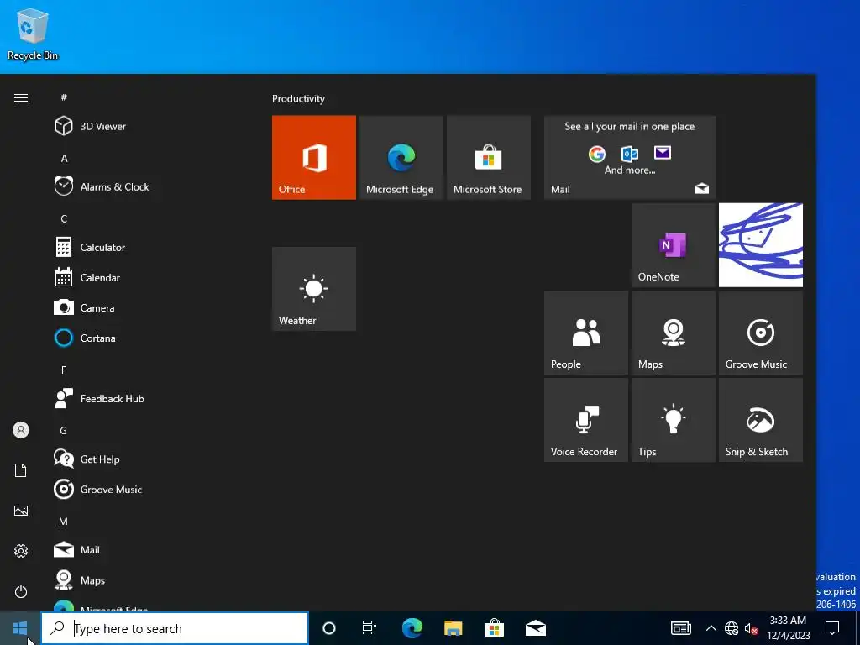This screenshot has width=860, height=645.
Task: Open the Power options button
Action: tap(21, 591)
